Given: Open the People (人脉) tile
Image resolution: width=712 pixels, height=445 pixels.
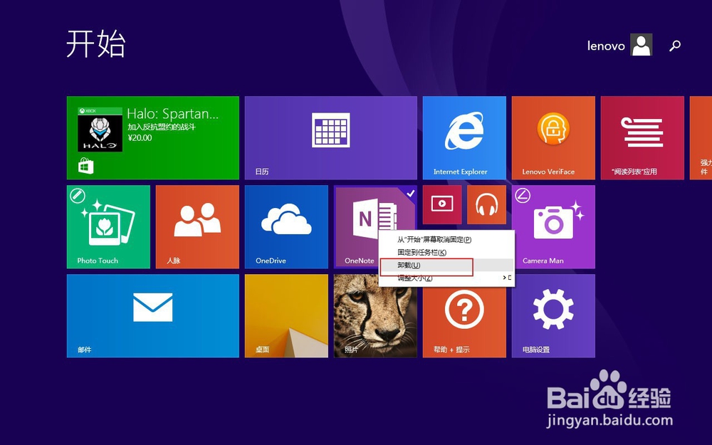Looking at the screenshot, I should point(197,226).
